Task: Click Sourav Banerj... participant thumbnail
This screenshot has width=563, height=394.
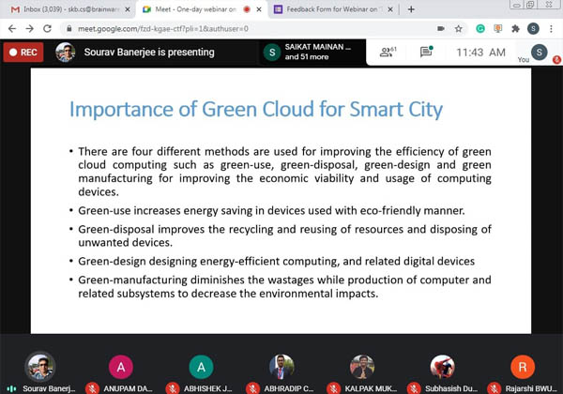Action: coord(40,367)
